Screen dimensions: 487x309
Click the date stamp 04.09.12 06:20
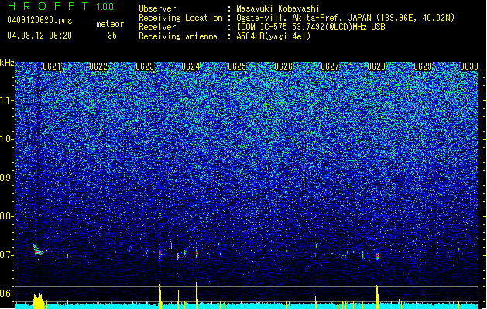click(x=39, y=36)
